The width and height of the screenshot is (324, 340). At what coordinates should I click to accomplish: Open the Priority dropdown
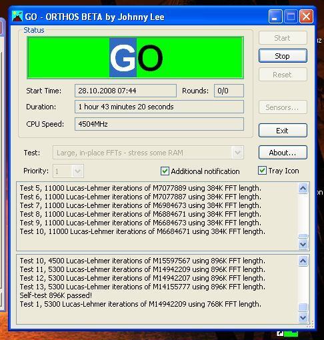[78, 171]
